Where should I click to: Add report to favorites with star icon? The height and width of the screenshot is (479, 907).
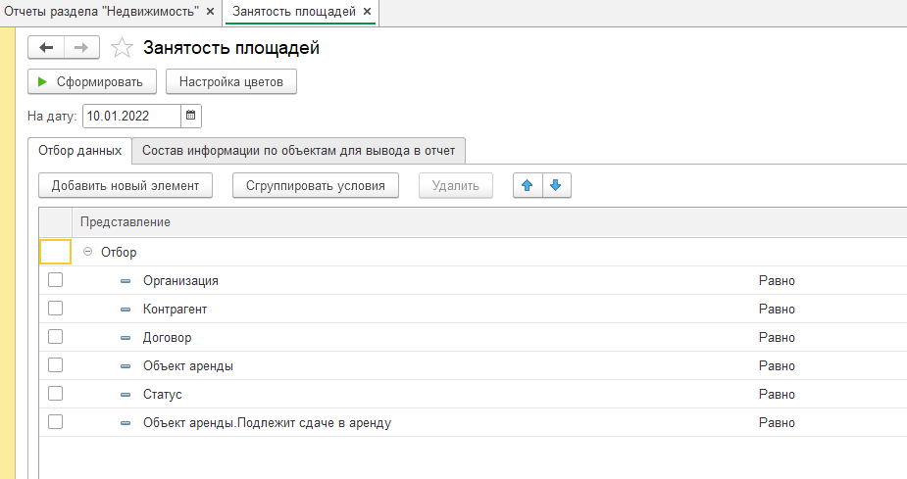(x=122, y=48)
